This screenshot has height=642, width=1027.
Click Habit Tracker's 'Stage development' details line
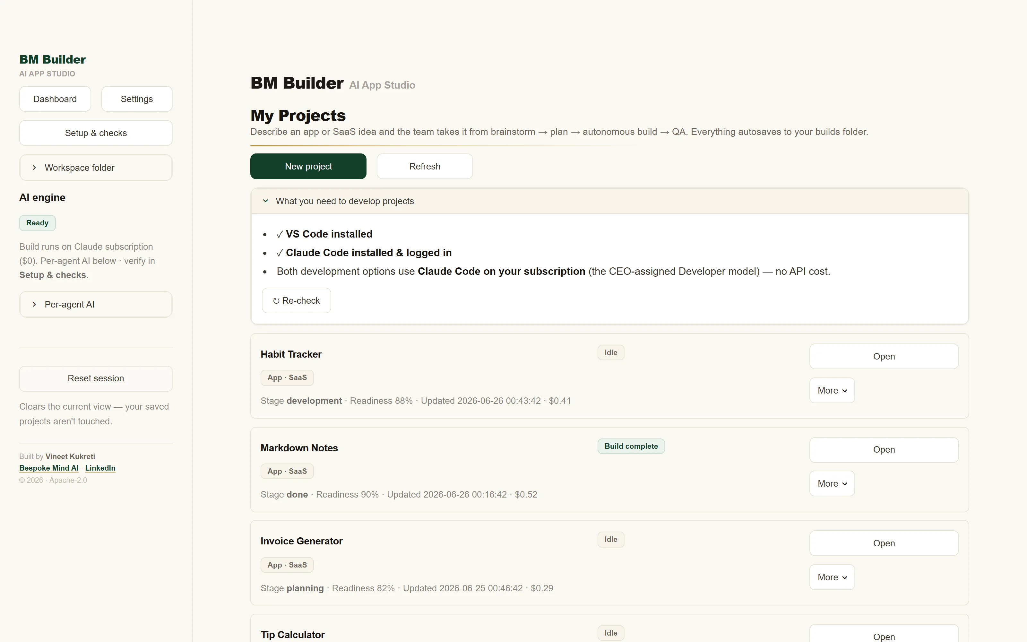[416, 401]
